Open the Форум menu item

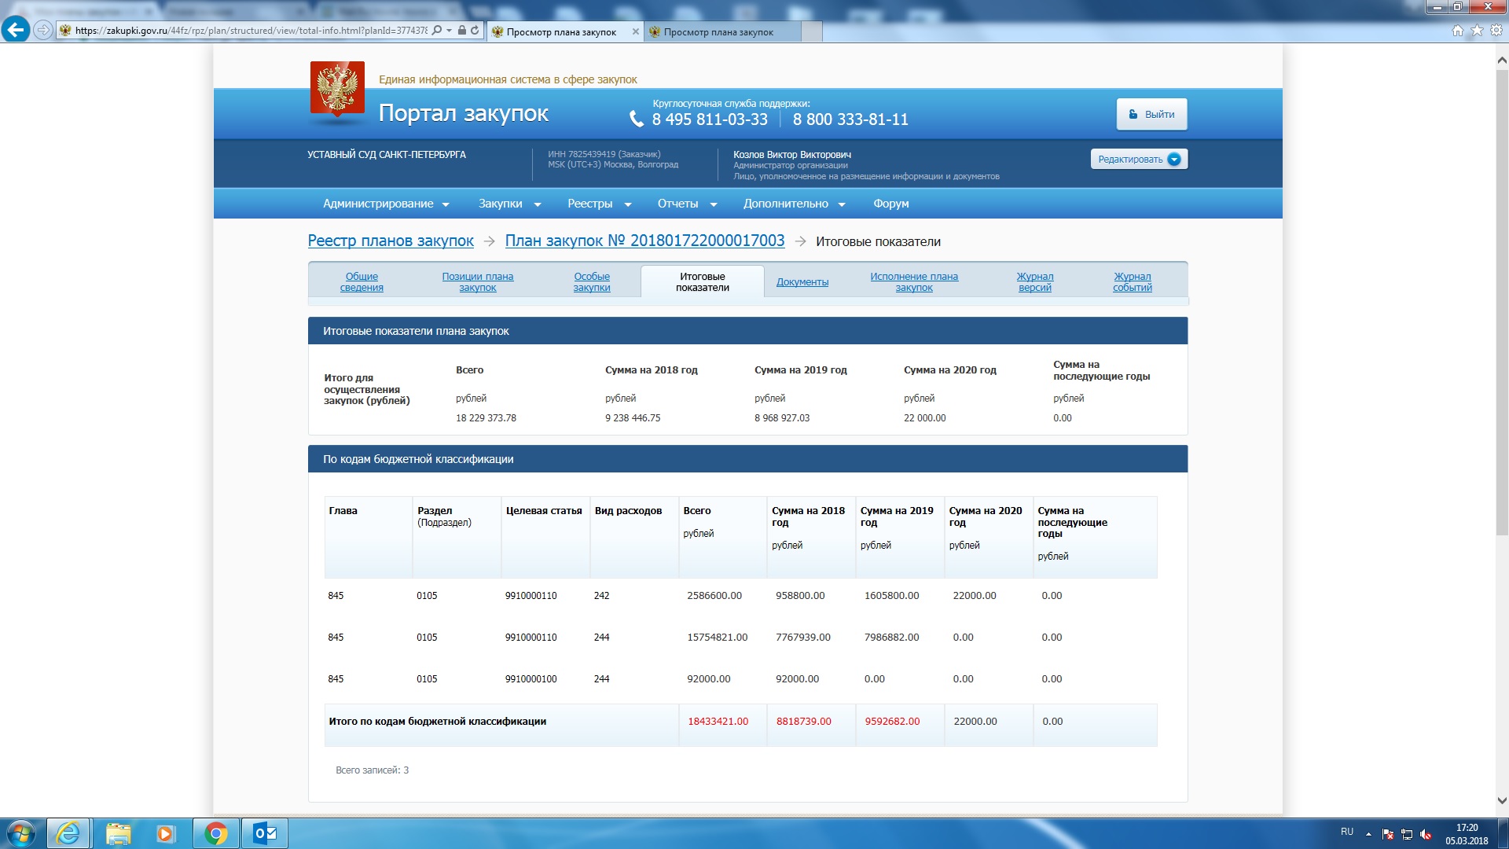(x=890, y=204)
